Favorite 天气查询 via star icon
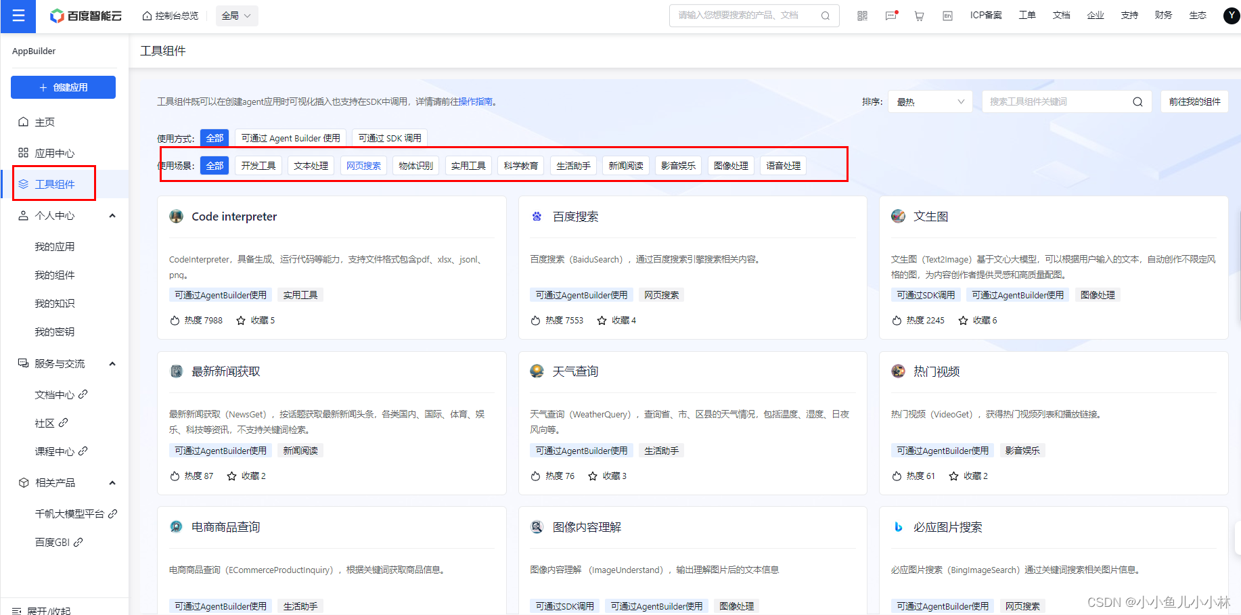Screen dimensions: 1241x615 click(593, 476)
